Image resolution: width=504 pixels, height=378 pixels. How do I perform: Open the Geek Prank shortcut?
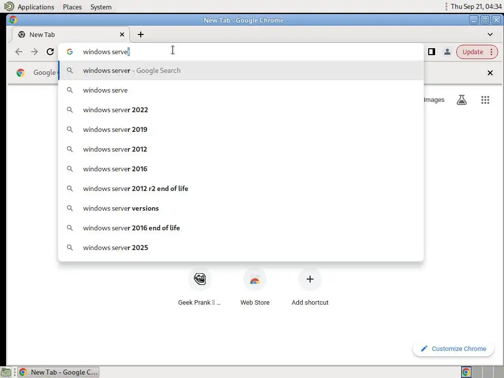tap(200, 287)
